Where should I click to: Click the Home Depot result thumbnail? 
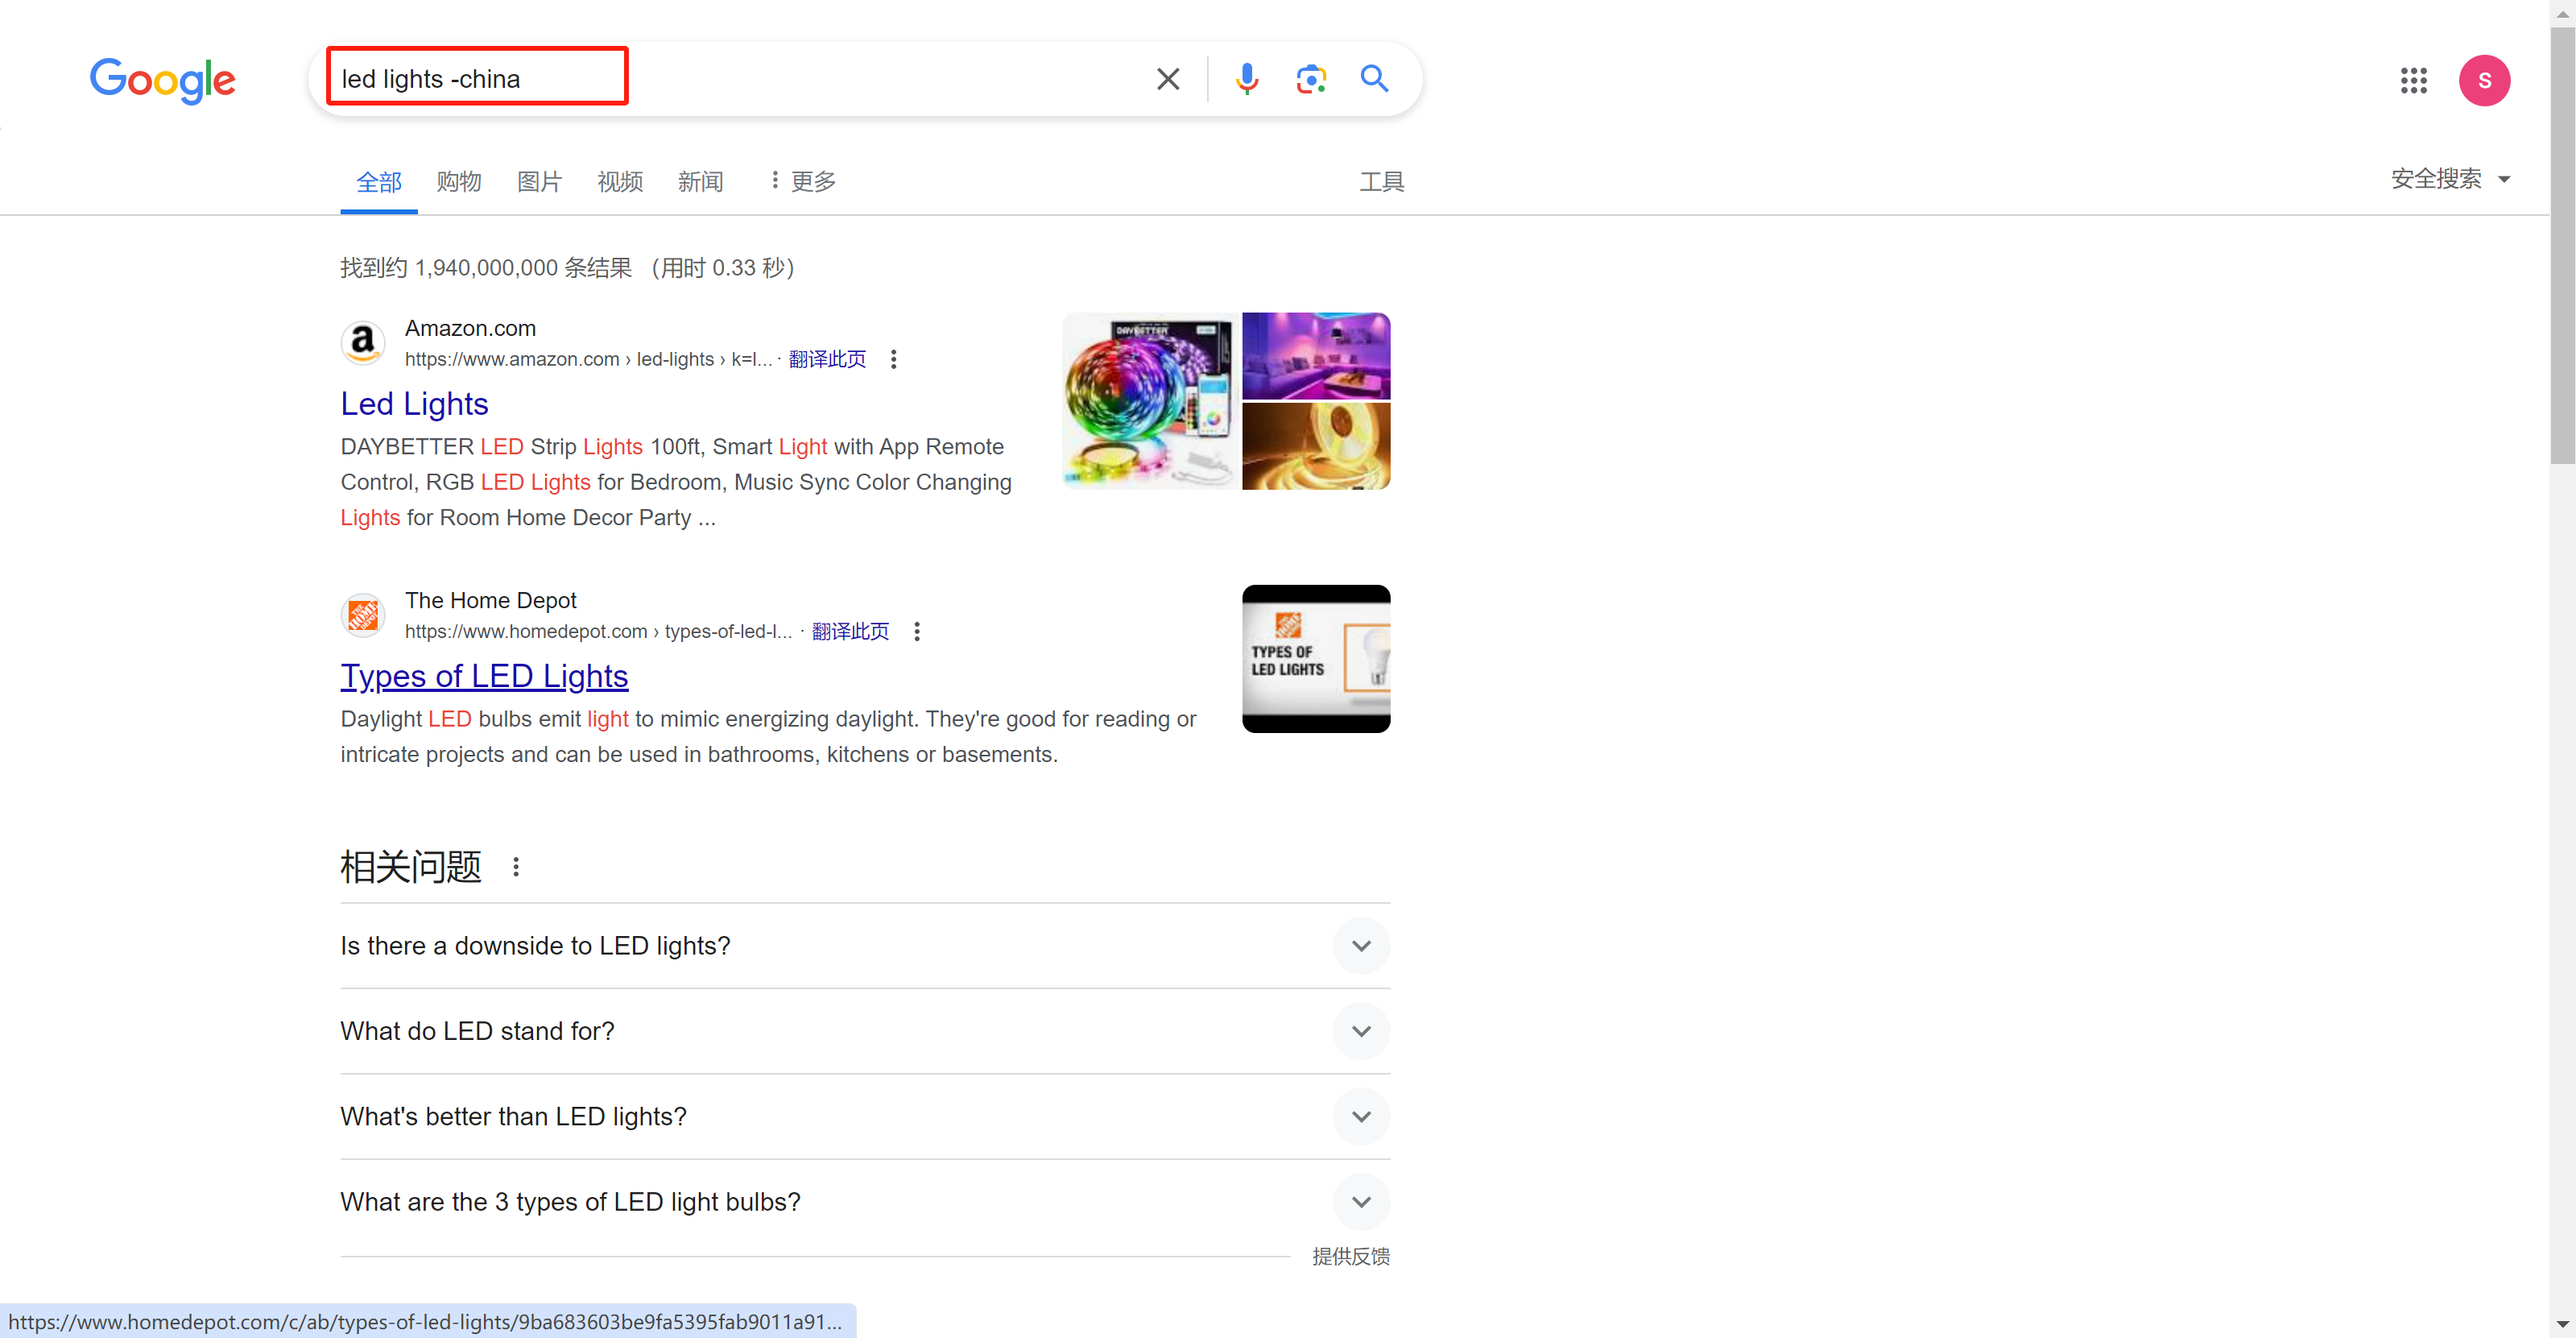1315,659
